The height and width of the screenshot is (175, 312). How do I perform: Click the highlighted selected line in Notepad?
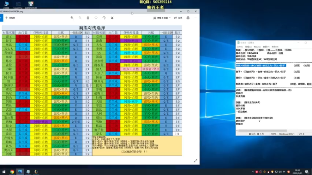[261, 65]
